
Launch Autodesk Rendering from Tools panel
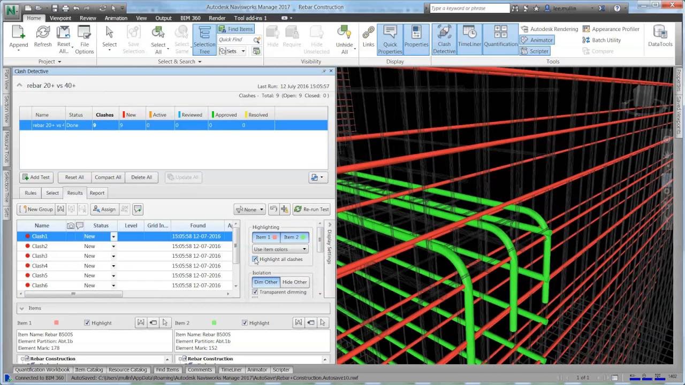click(549, 29)
